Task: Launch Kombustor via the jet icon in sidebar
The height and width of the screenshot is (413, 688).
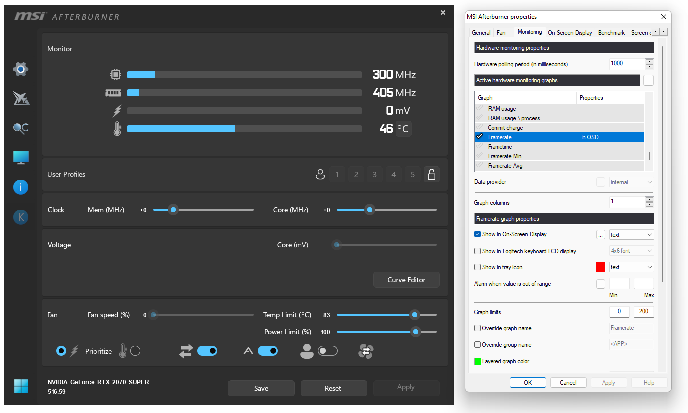Action: pyautogui.click(x=21, y=98)
